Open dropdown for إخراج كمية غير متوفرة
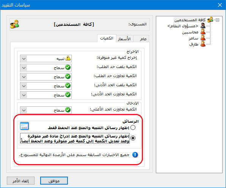Image resolution: width=226 pixels, height=188 pixels. (x=24, y=58)
